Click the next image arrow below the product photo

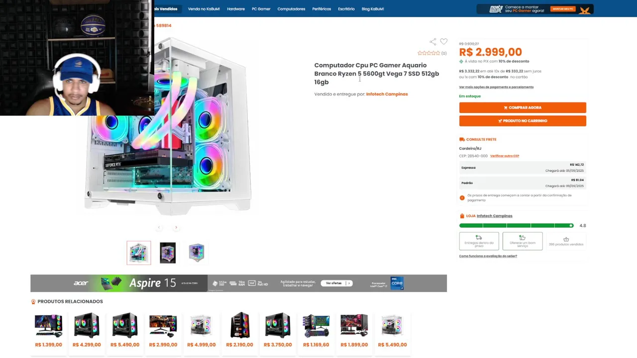(176, 227)
